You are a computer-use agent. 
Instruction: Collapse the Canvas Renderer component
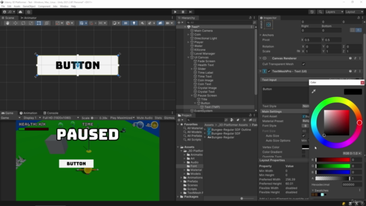click(261, 58)
